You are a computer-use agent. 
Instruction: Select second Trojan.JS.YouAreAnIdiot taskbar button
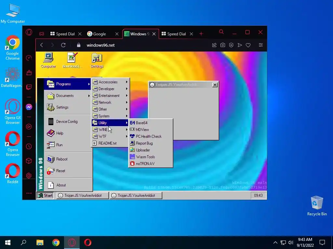(x=136, y=196)
